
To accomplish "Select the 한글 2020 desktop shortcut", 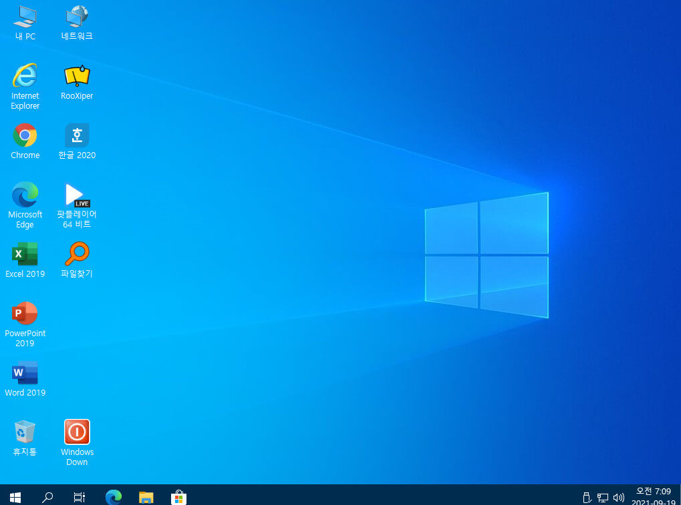I will click(x=77, y=141).
